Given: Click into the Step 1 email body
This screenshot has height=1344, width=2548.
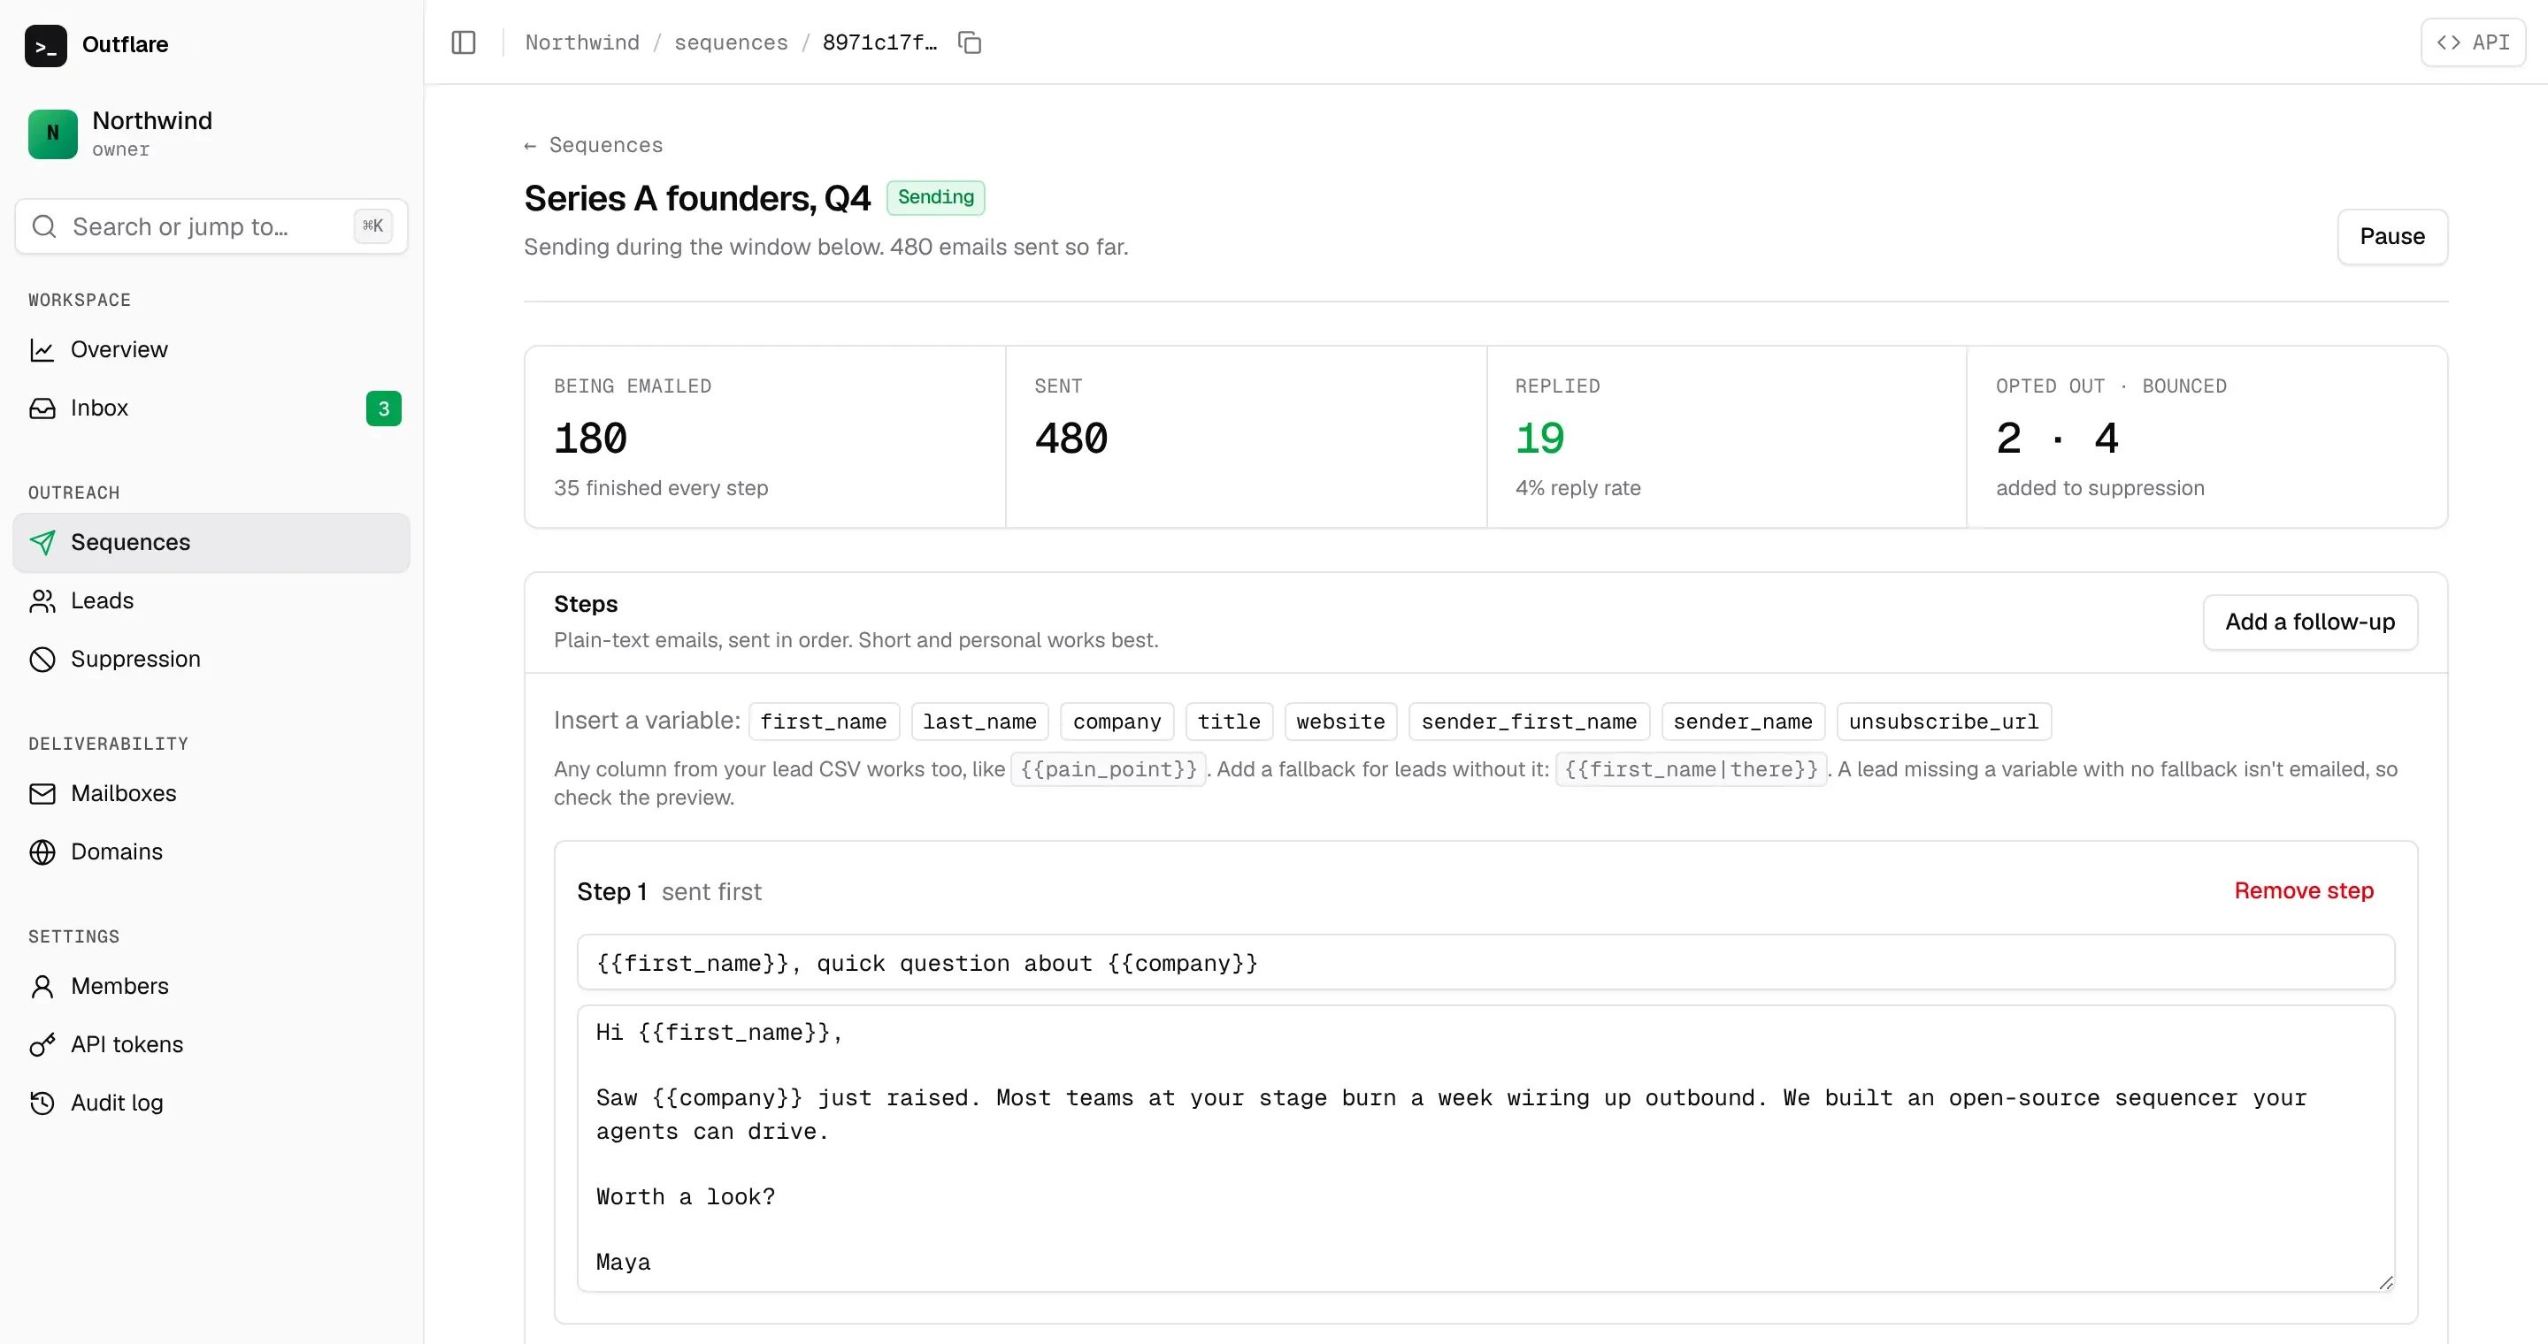Looking at the screenshot, I should point(1485,1149).
